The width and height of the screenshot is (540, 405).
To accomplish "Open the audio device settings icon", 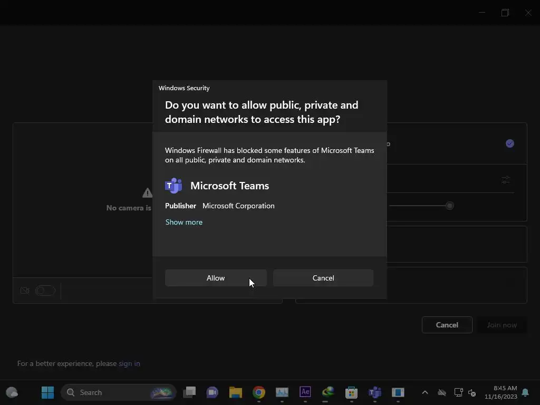I will pyautogui.click(x=506, y=180).
